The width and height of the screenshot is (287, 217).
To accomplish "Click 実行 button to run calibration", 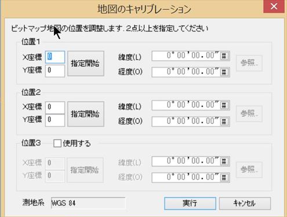I will [x=190, y=203].
